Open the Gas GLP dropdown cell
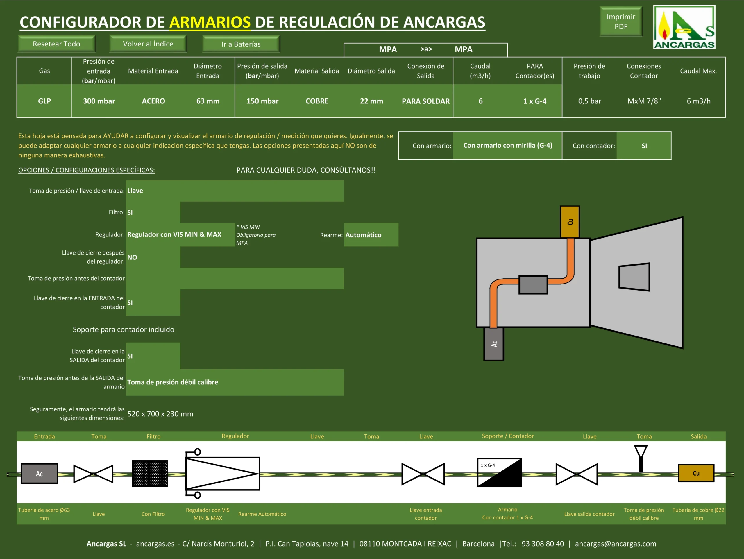The height and width of the screenshot is (559, 744). coord(44,101)
